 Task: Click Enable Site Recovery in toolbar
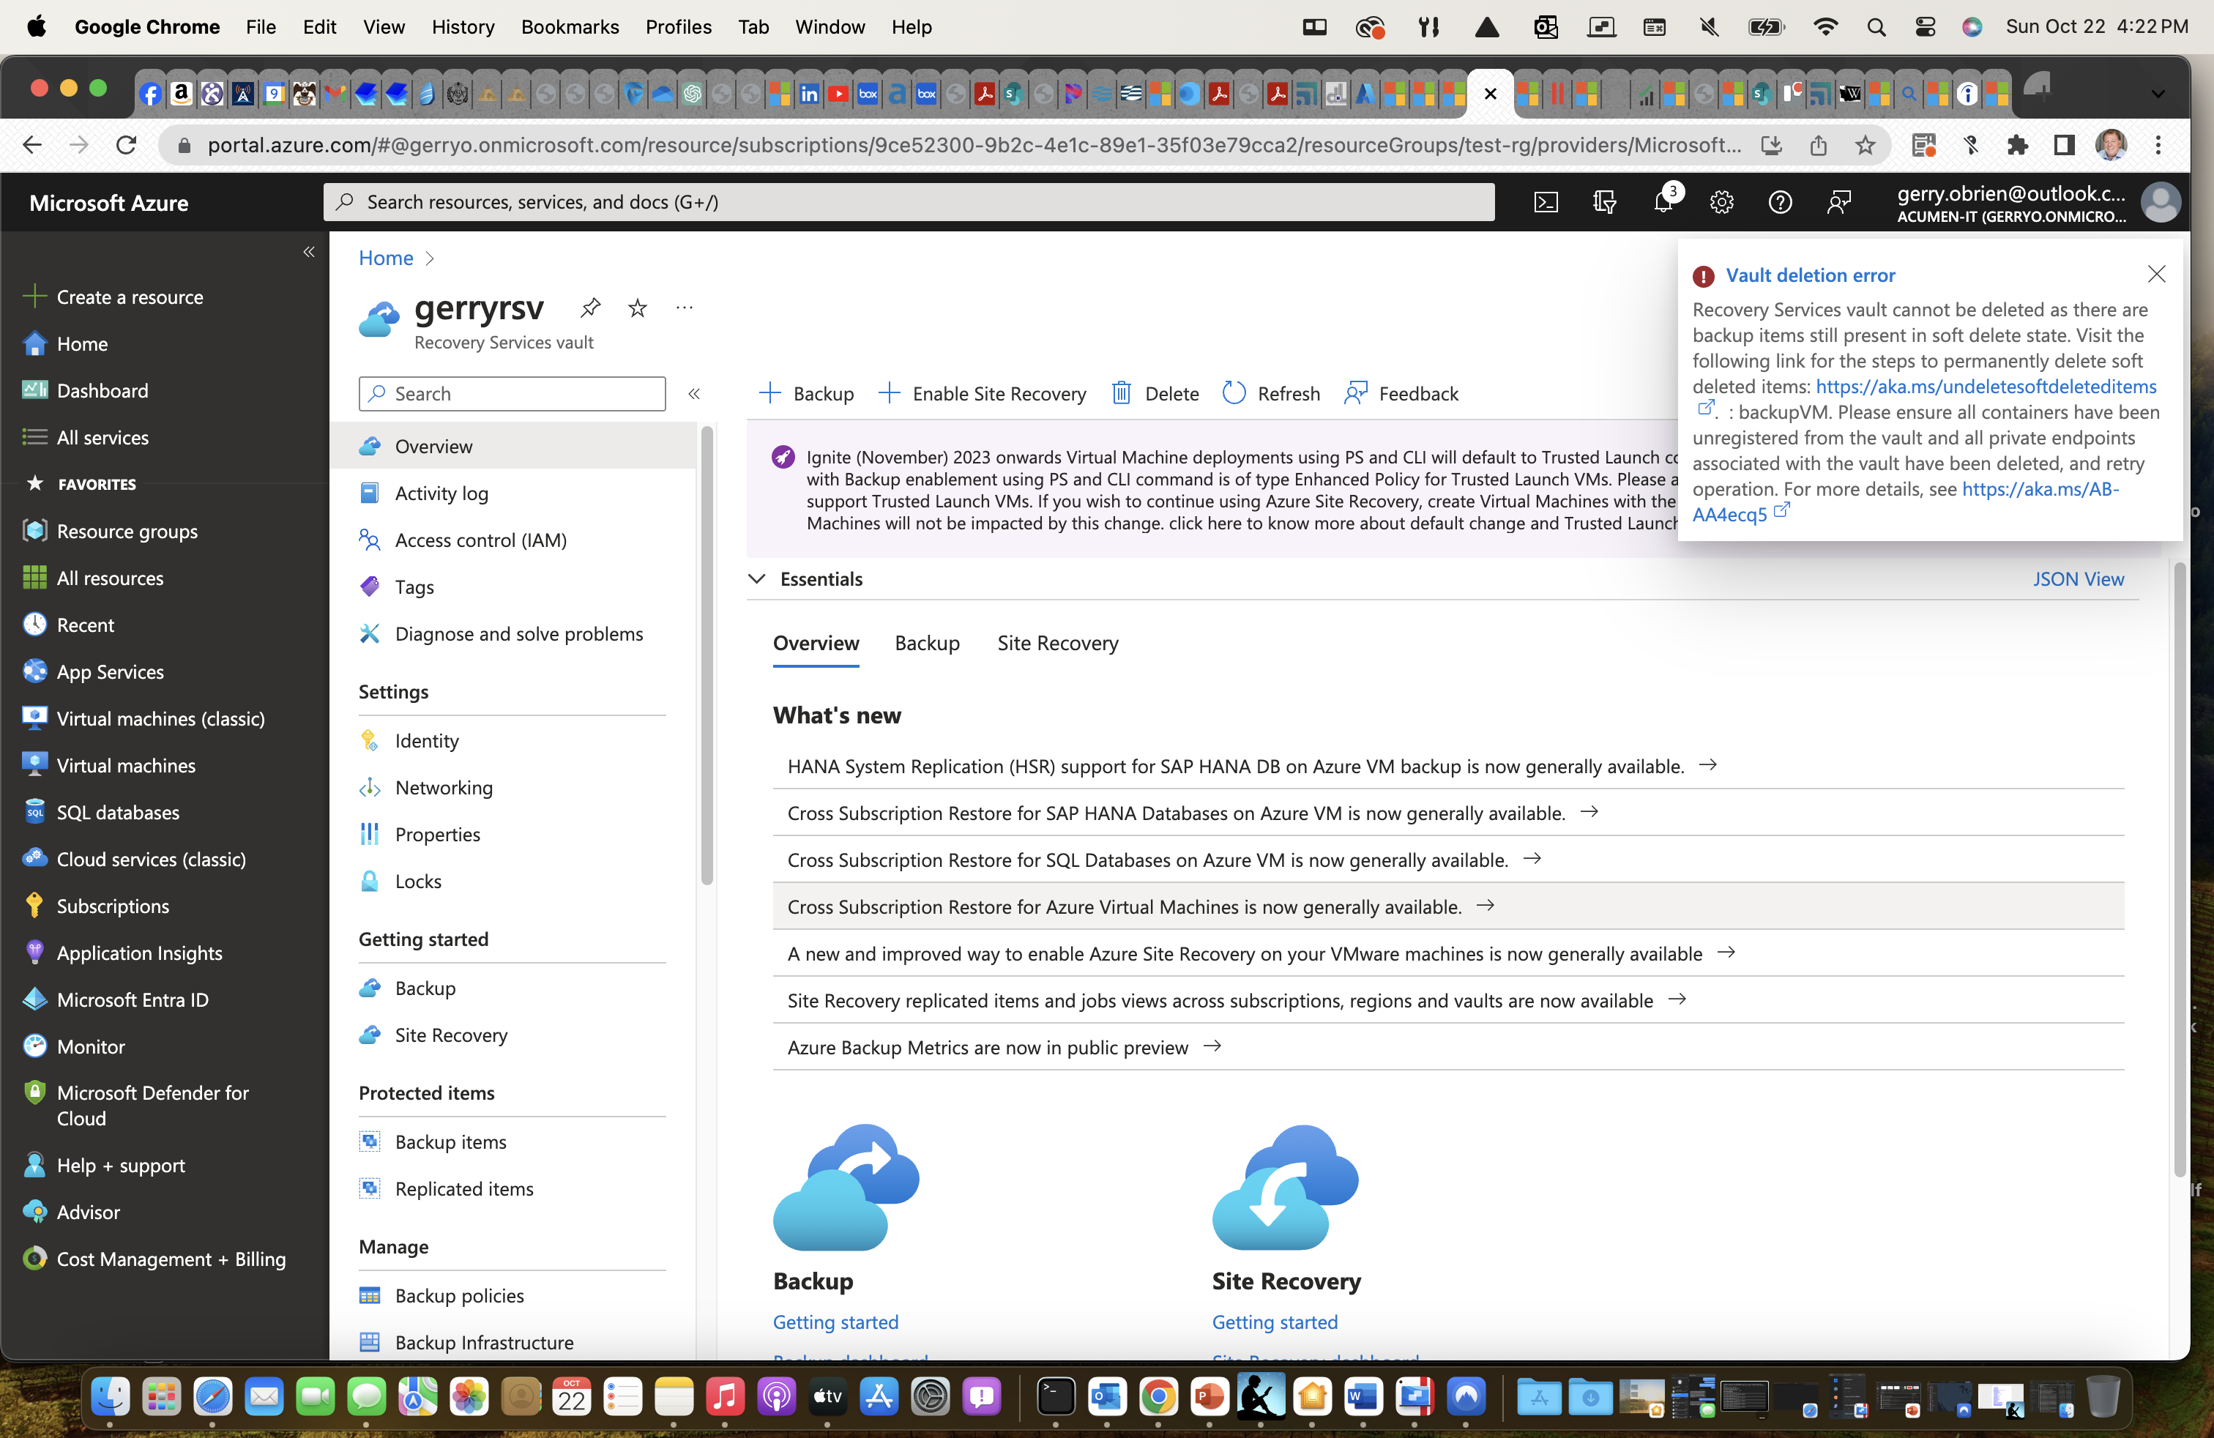(983, 393)
